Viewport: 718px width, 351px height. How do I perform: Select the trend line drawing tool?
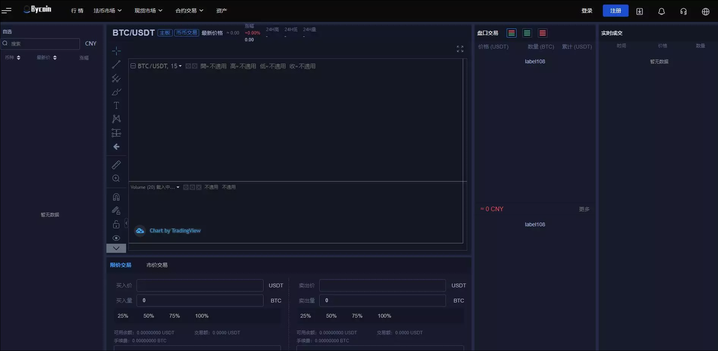[x=116, y=64]
